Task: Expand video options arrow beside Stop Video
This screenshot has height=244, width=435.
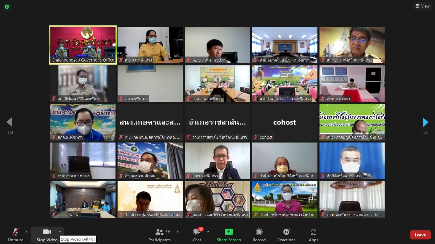Action: click(x=60, y=232)
